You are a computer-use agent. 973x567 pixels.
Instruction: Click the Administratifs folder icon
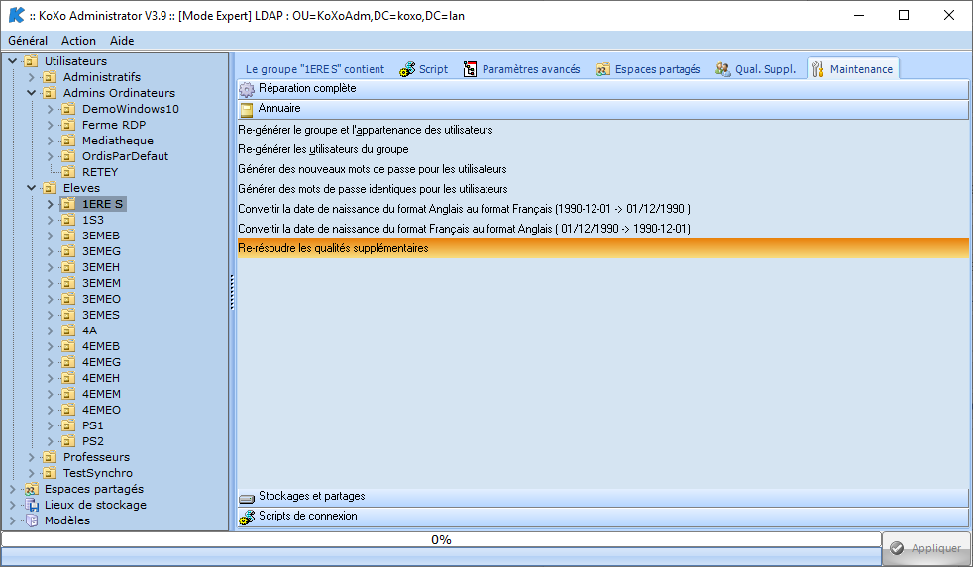(x=50, y=77)
